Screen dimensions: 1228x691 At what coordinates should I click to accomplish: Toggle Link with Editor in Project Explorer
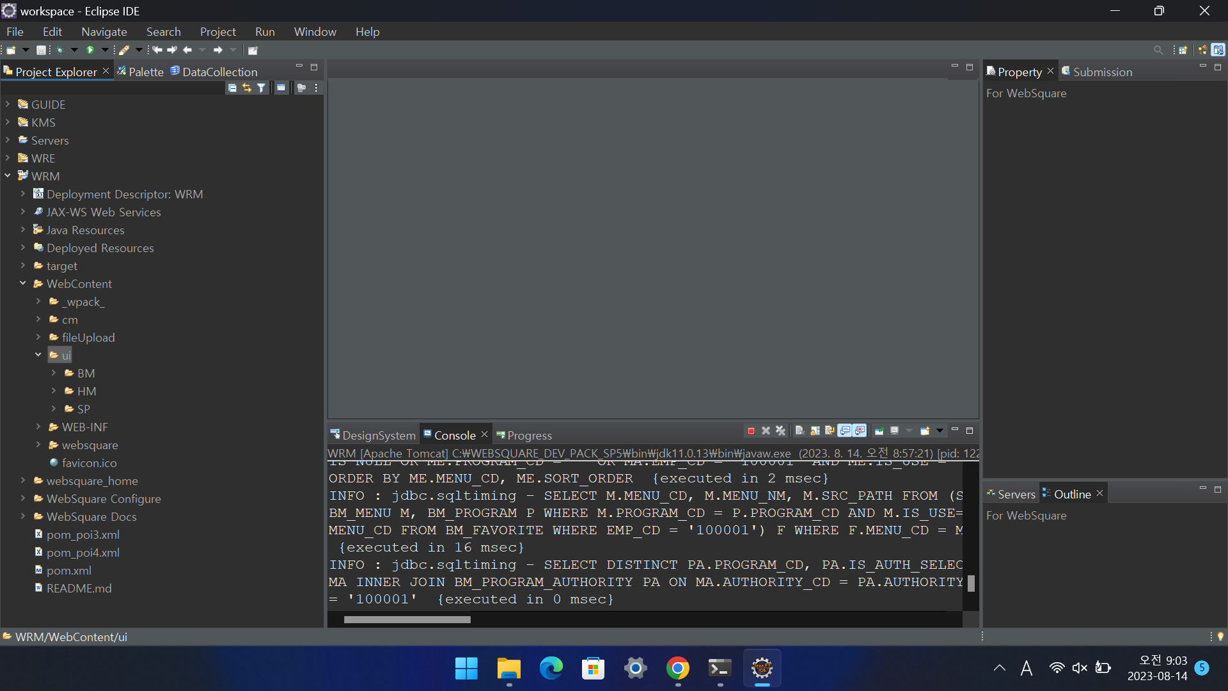[x=247, y=88]
